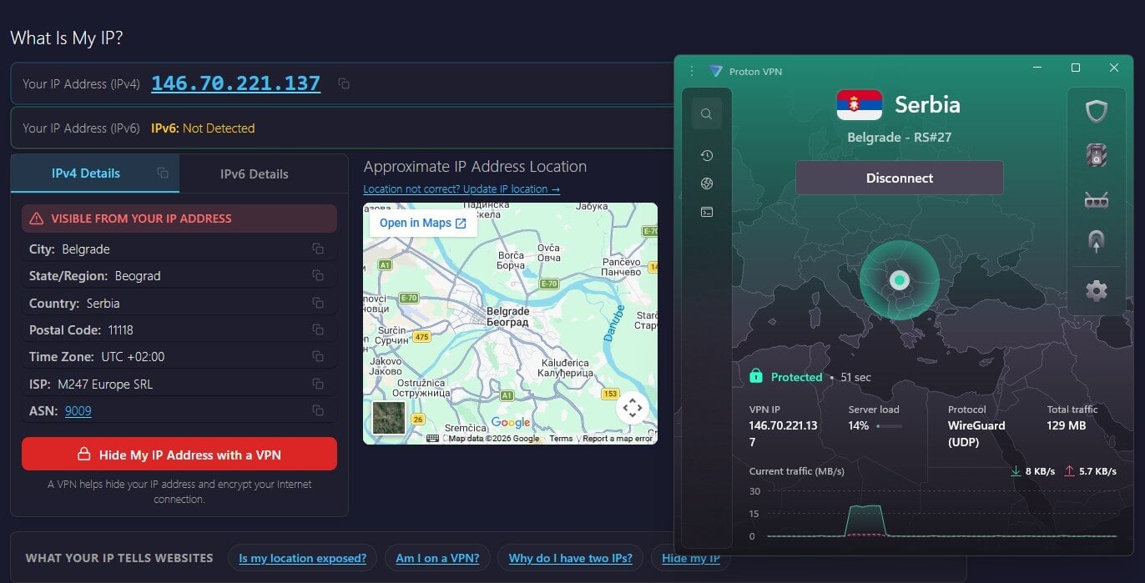Click the Serbia flag icon
Image resolution: width=1145 pixels, height=583 pixels.
coord(859,105)
